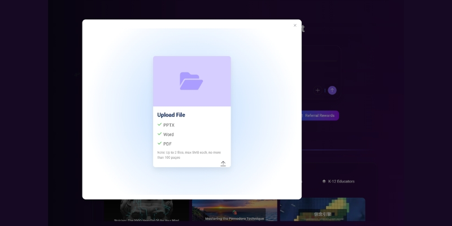Click the green checkmark beside PPTX

pos(159,124)
